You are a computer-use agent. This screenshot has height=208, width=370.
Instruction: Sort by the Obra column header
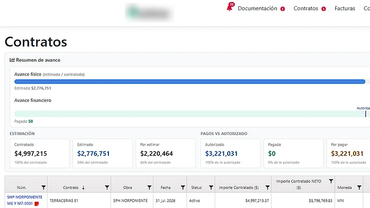point(127,187)
